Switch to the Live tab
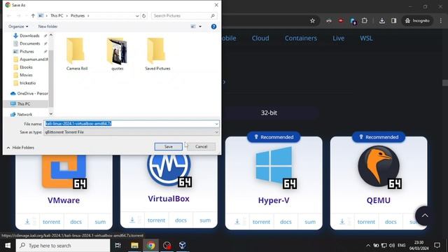 pos(338,38)
